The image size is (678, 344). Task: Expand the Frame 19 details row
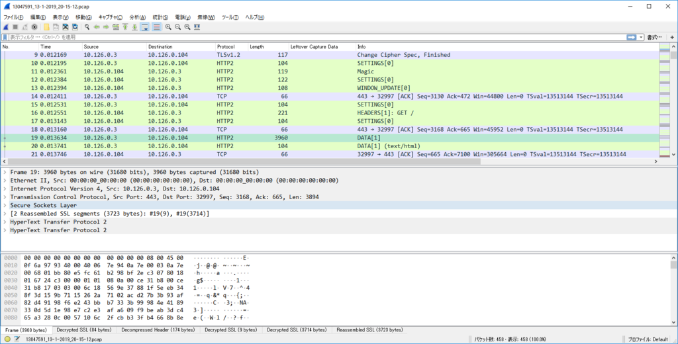pyautogui.click(x=5, y=172)
